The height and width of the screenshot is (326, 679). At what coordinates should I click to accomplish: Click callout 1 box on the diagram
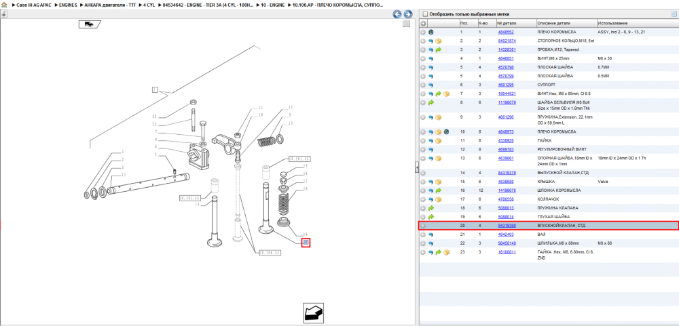155,90
